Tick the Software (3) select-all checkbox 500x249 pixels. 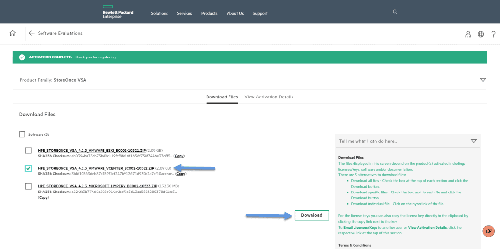pyautogui.click(x=22, y=134)
